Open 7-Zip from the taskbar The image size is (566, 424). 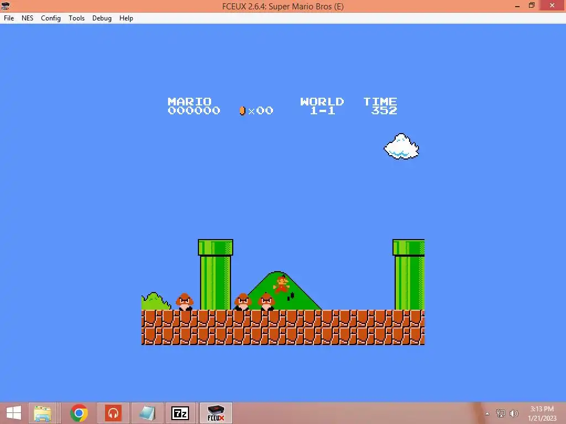pos(180,413)
